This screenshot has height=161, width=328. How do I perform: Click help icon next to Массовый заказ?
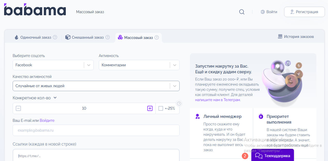pyautogui.click(x=157, y=37)
